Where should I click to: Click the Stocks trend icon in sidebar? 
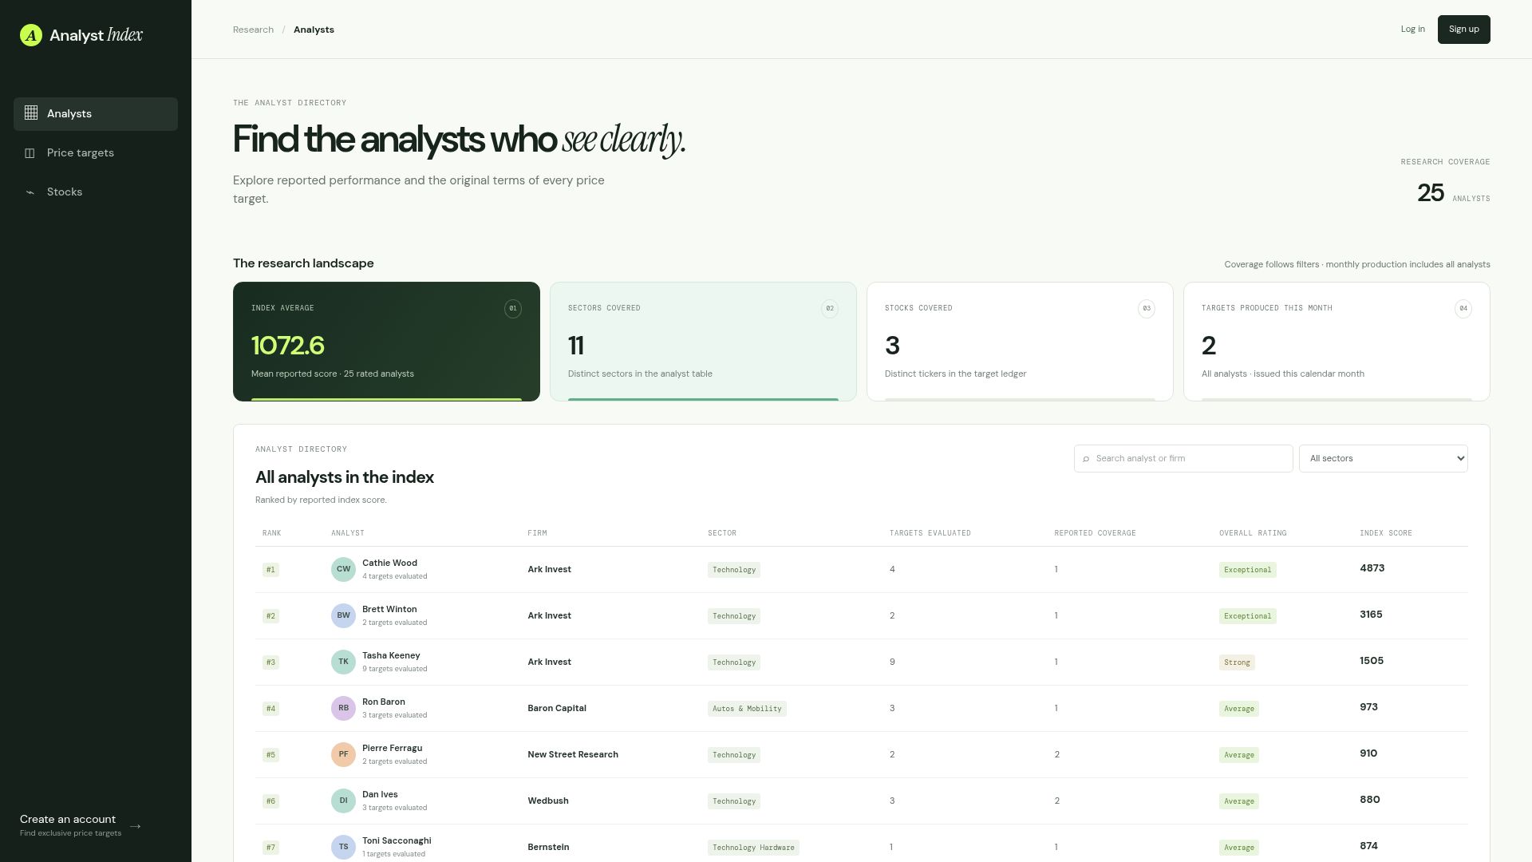tap(30, 192)
